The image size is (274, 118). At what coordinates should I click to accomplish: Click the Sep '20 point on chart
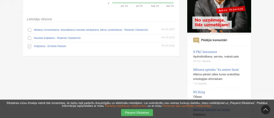[x=173, y=3]
